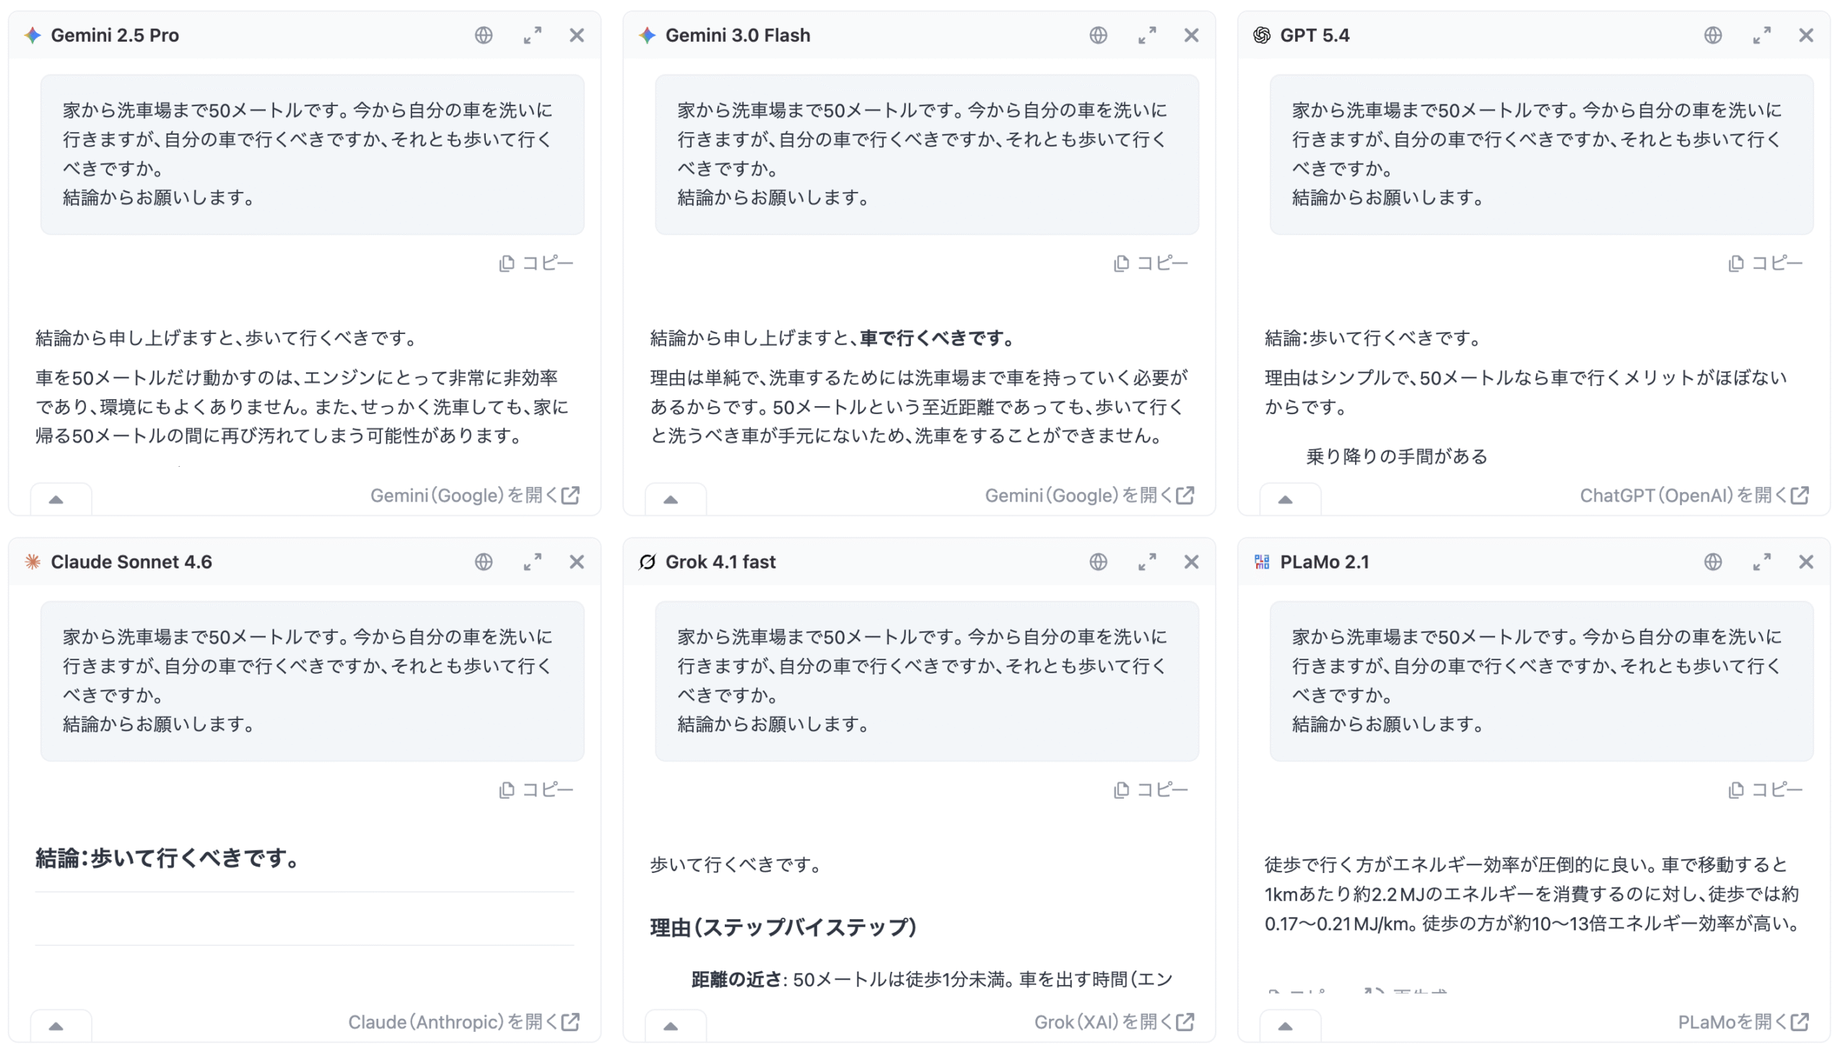Expand the Gemini 3.0 Flash panel to fullscreen
The width and height of the screenshot is (1848, 1052).
1147,35
